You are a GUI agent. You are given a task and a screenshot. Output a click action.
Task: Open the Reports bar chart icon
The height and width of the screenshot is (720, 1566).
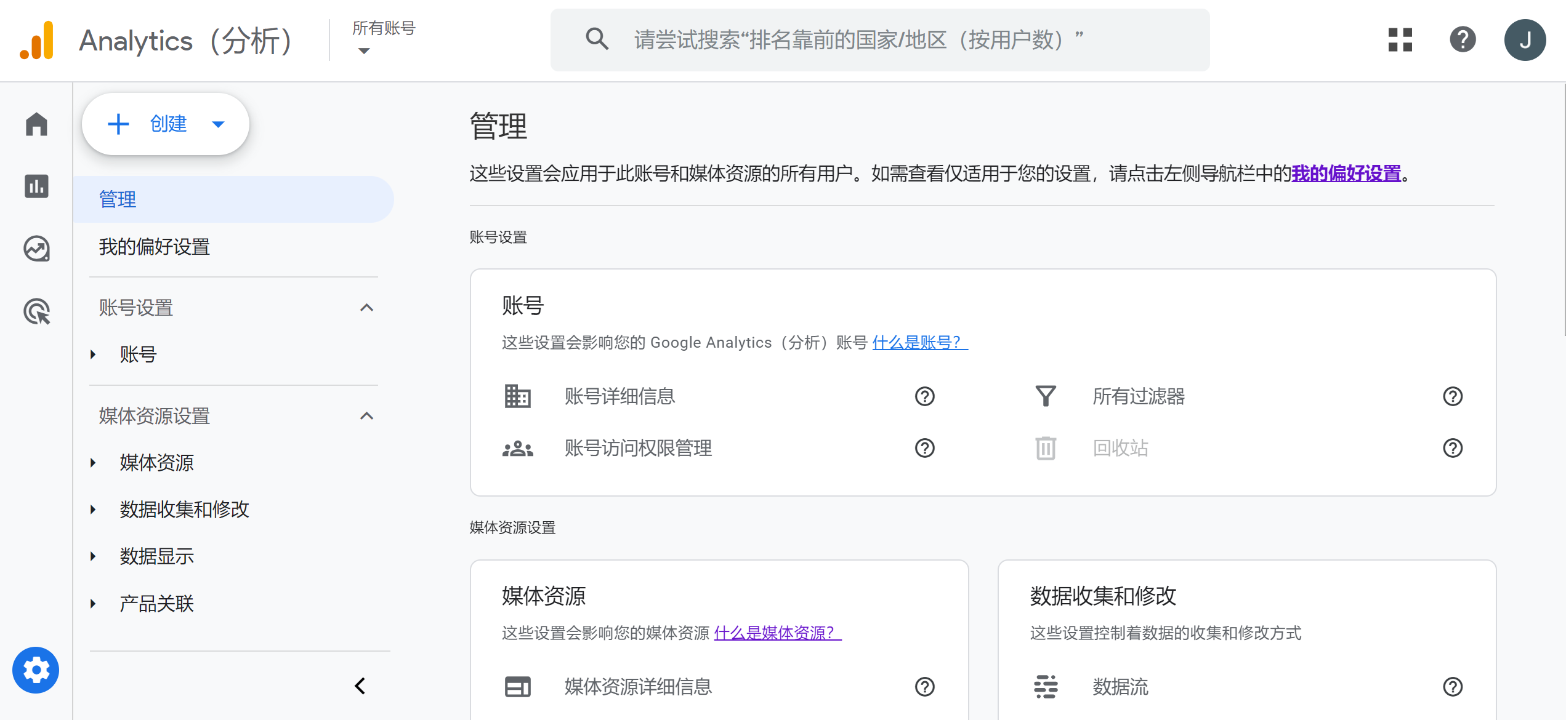36,186
